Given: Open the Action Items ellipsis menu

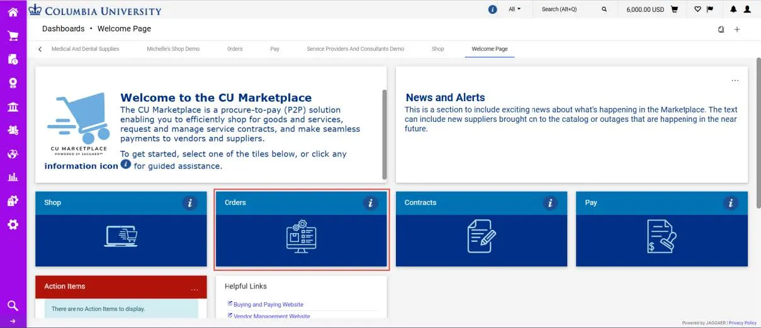Looking at the screenshot, I should [x=194, y=290].
